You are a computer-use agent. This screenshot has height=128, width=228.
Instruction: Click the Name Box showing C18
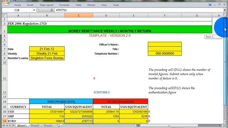pos(17,10)
